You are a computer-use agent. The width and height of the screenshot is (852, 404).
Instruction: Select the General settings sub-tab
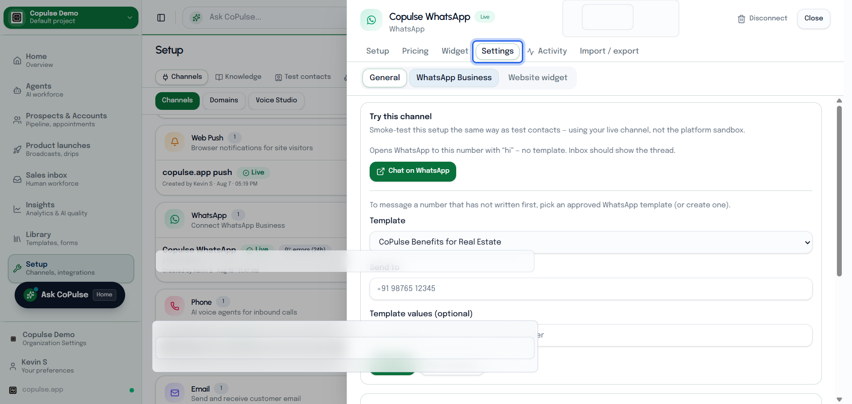tap(385, 78)
